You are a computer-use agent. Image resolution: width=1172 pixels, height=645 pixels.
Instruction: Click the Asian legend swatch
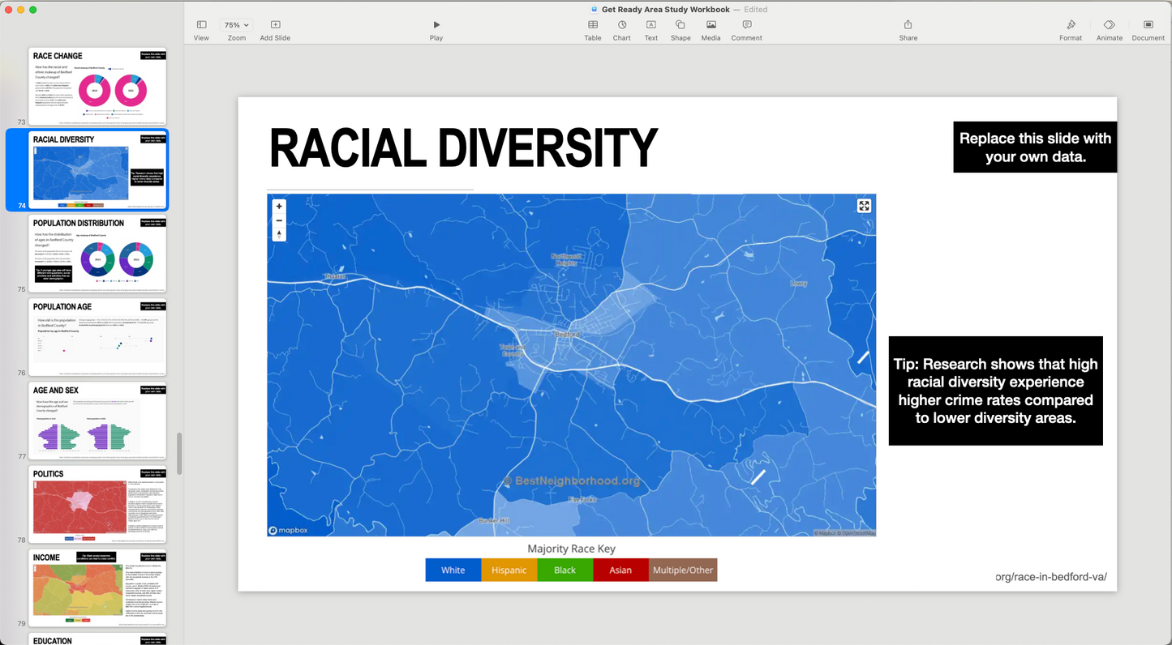pyautogui.click(x=620, y=570)
